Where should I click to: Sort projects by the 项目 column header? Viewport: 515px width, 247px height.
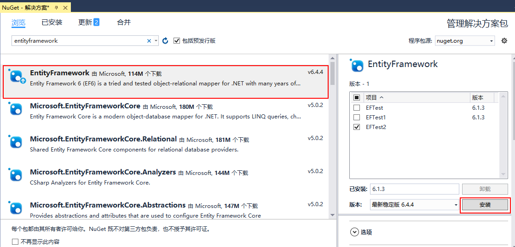416,98
